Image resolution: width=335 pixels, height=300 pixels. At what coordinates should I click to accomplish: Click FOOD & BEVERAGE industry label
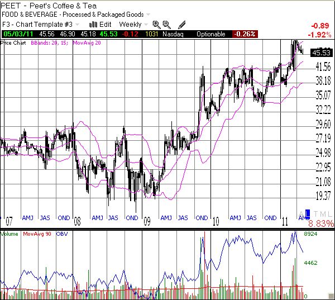(x=30, y=15)
